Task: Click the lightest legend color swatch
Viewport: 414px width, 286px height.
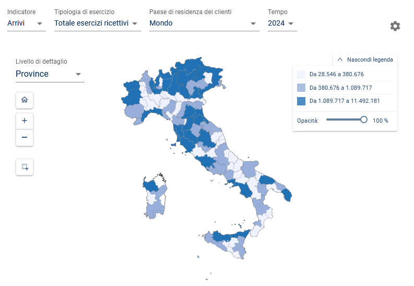Action: 301,74
